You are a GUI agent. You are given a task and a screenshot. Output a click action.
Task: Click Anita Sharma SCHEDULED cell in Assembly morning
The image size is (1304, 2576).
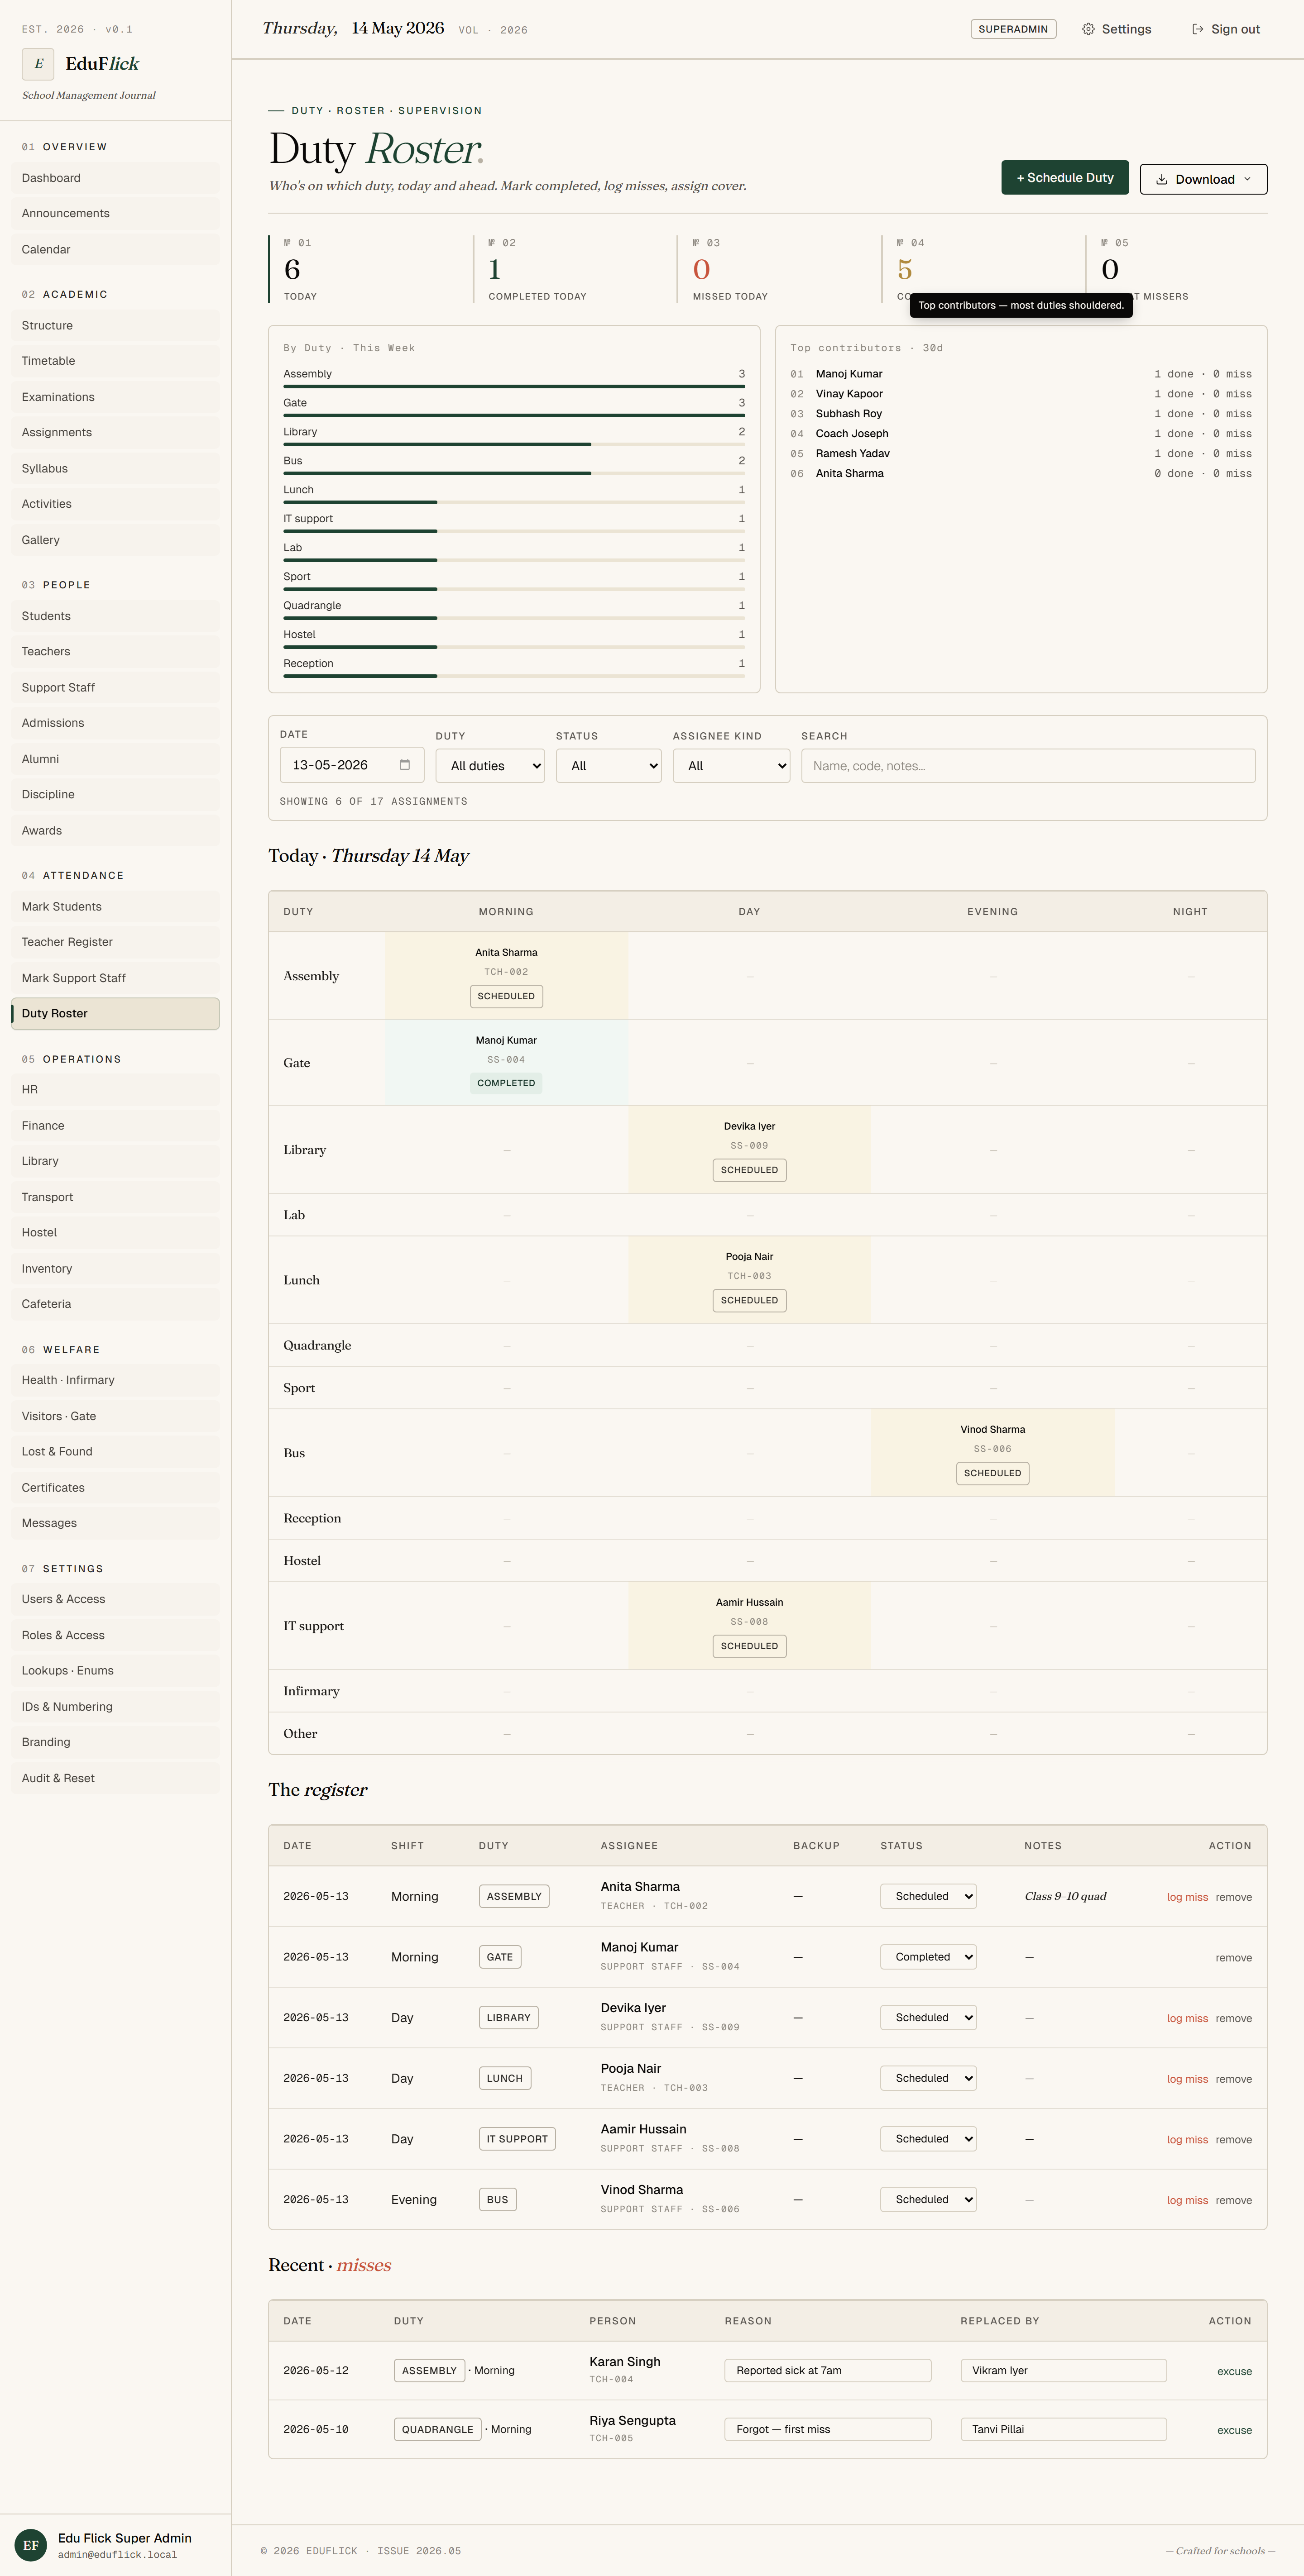506,976
